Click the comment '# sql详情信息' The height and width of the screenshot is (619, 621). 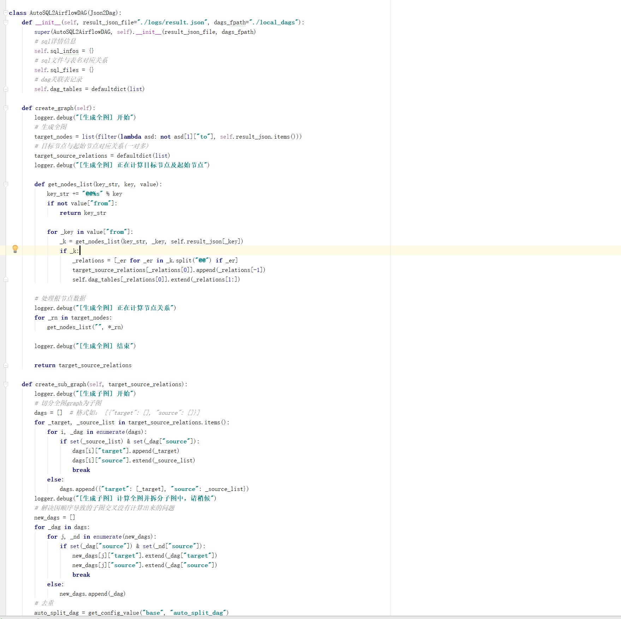[x=55, y=41]
